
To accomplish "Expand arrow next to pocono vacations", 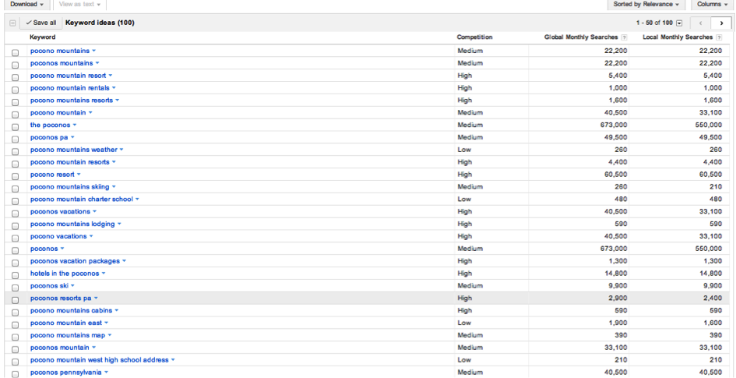I will pos(91,236).
